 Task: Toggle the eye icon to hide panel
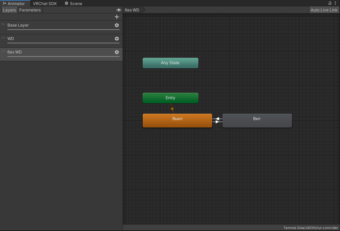click(118, 10)
